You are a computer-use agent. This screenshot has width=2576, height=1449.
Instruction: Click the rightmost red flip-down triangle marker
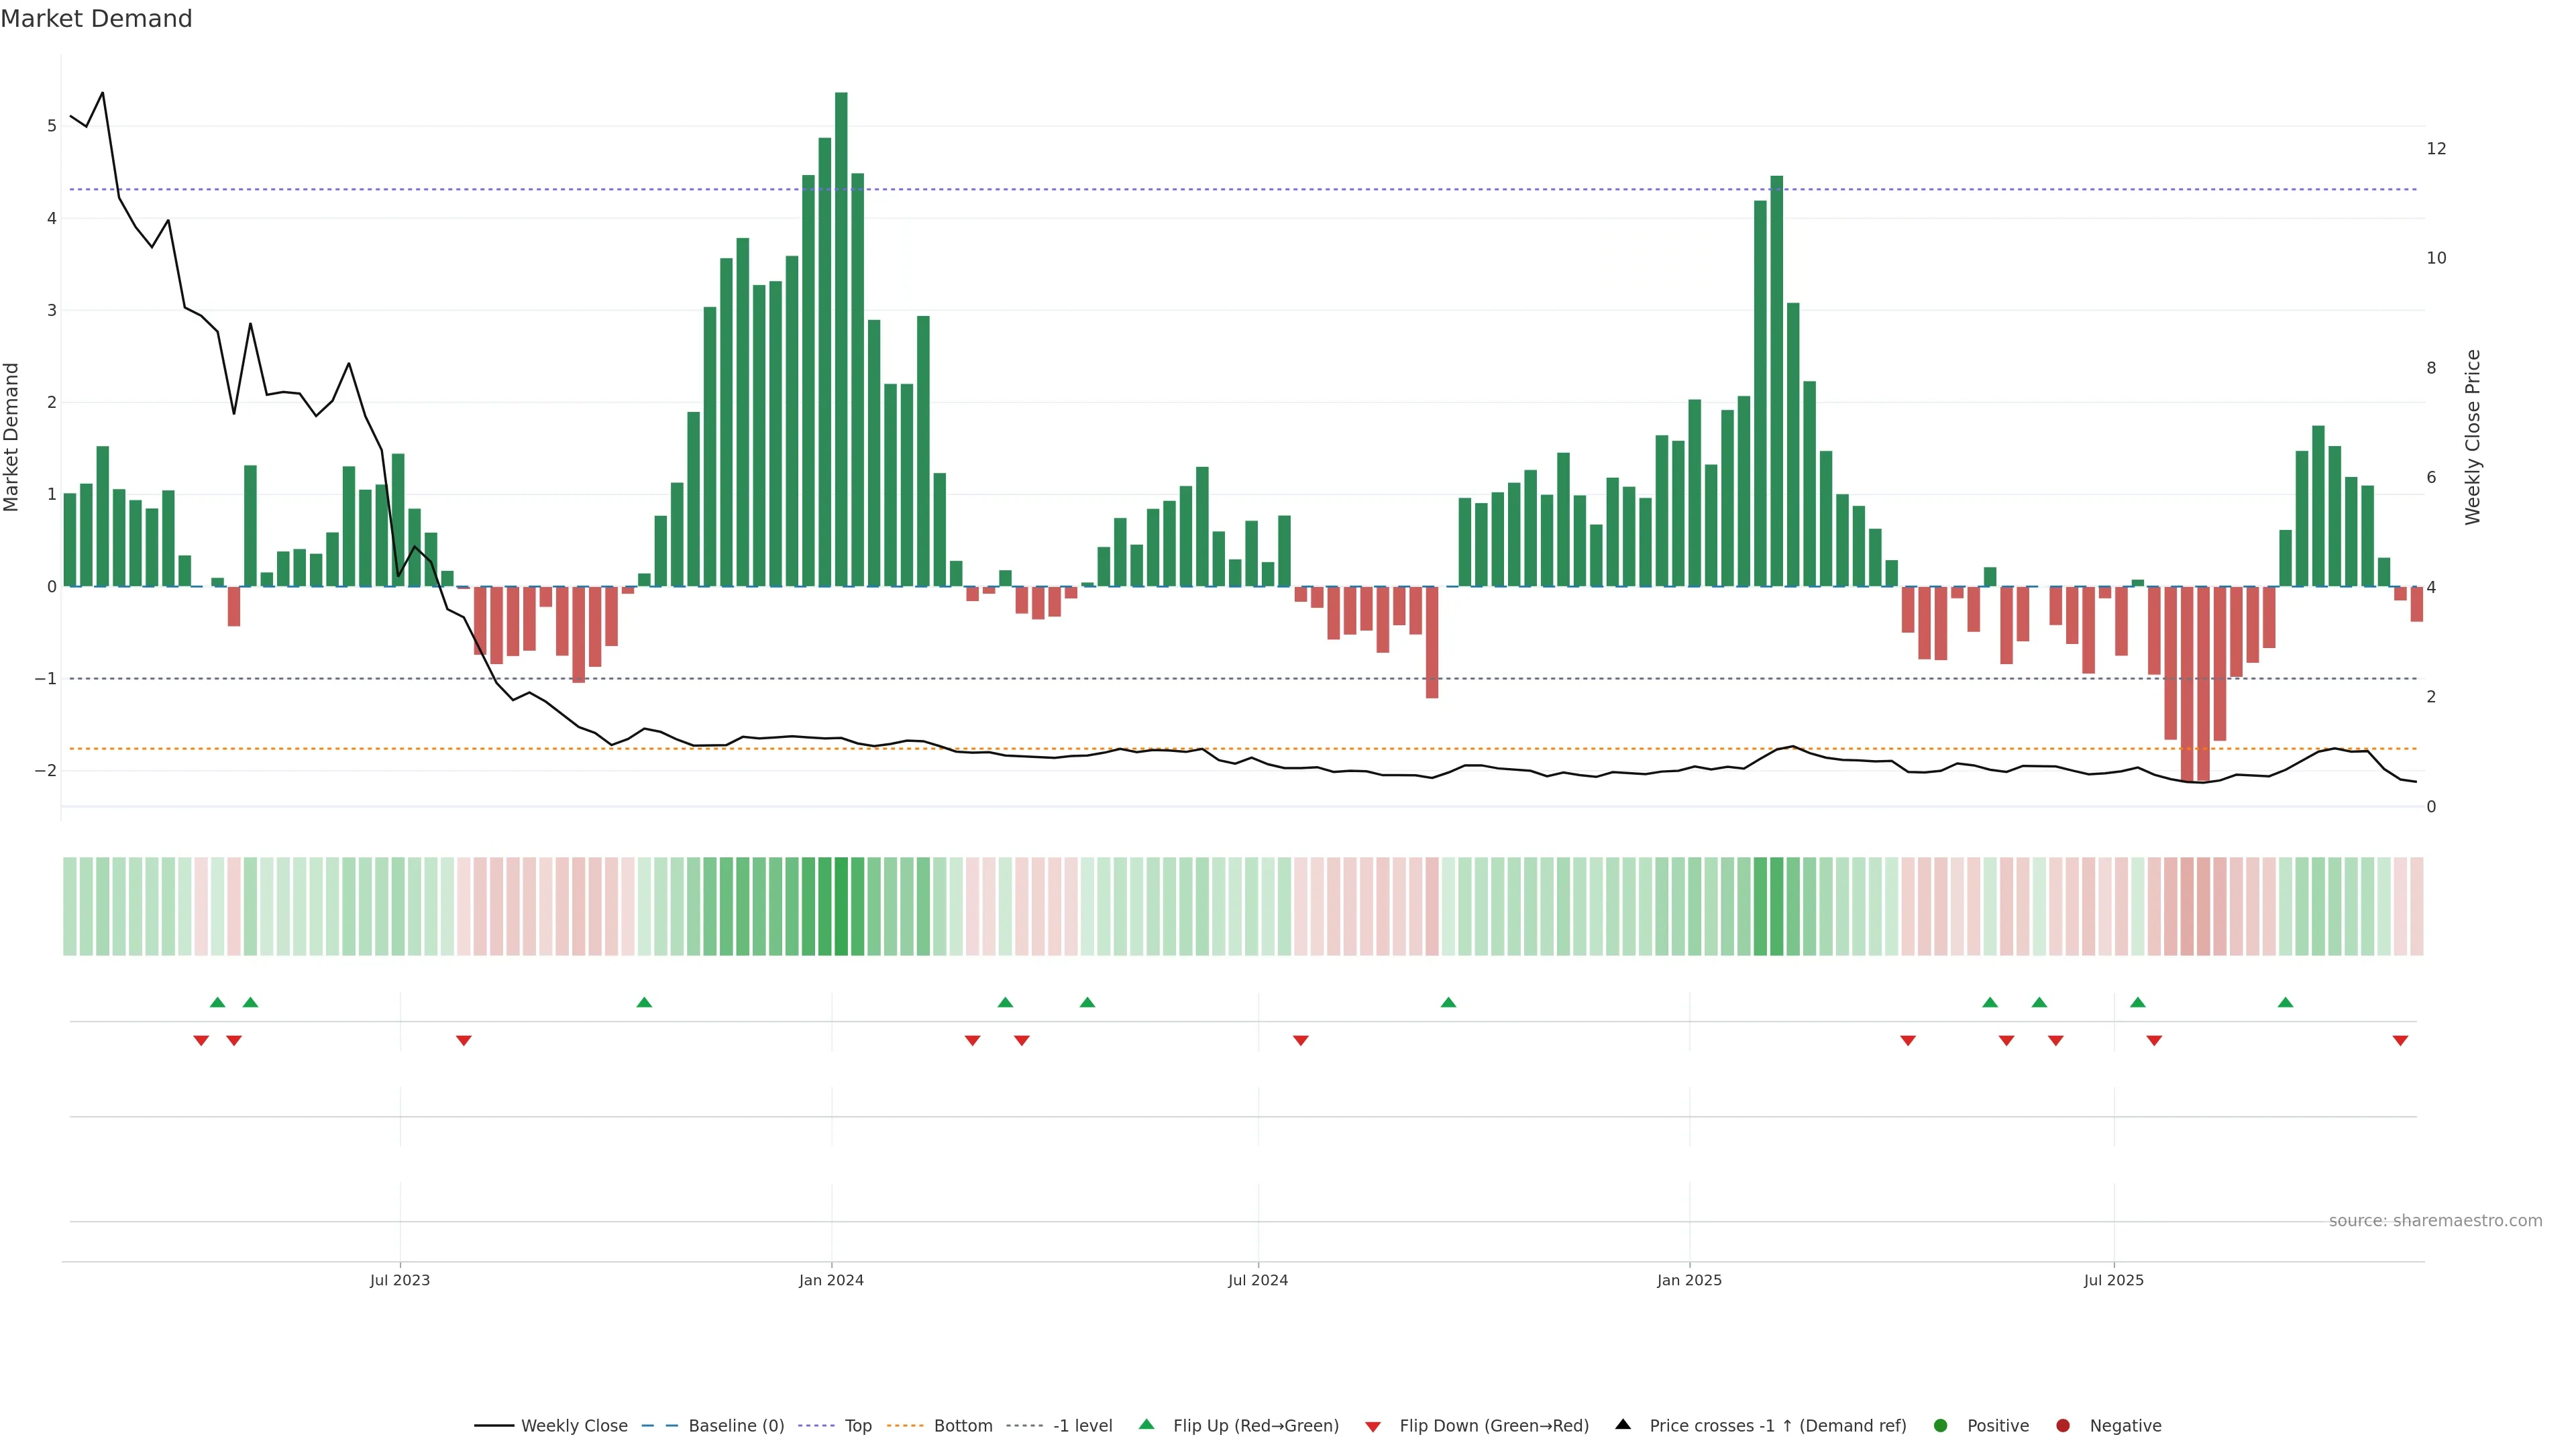tap(2400, 1041)
